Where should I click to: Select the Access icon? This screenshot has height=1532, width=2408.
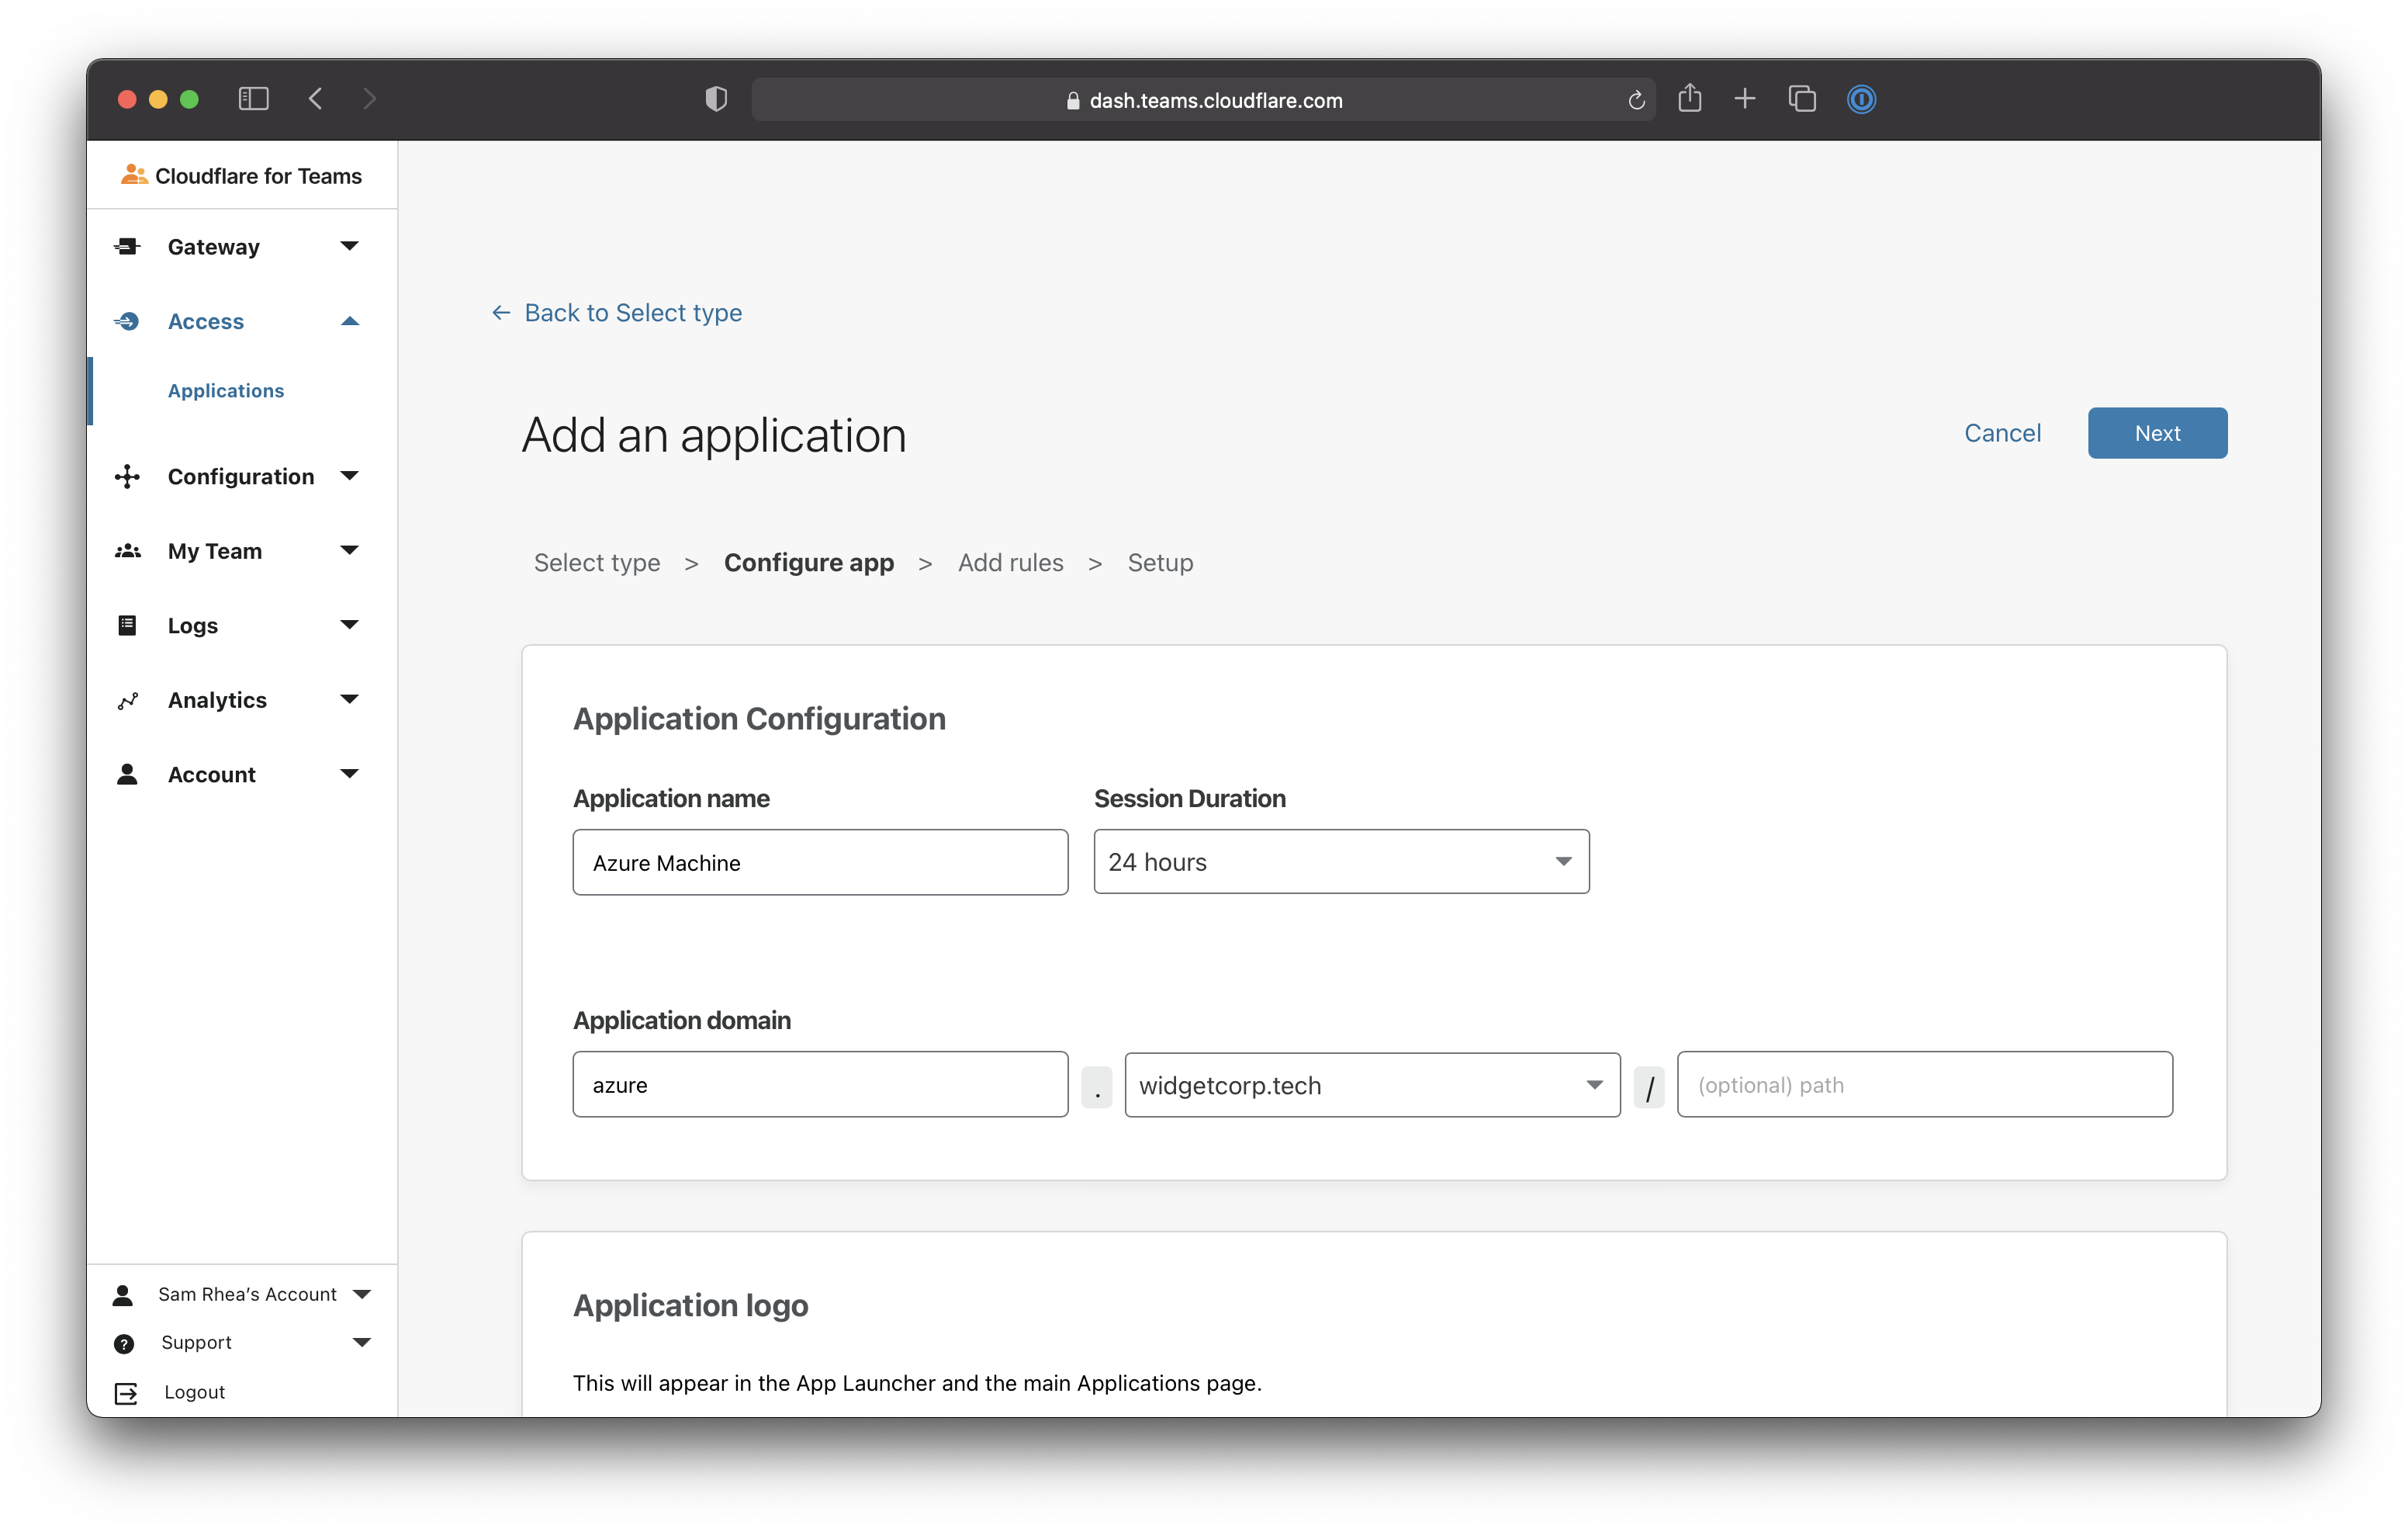pos(127,321)
